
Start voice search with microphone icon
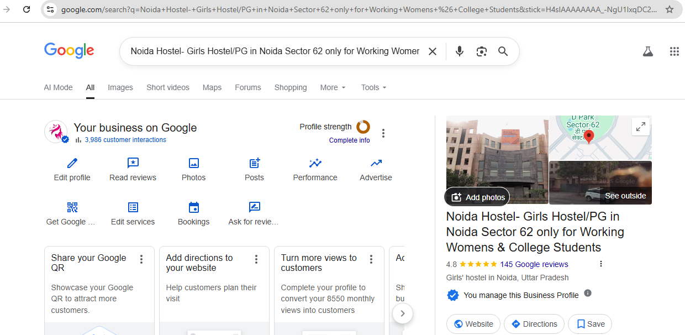click(x=459, y=51)
